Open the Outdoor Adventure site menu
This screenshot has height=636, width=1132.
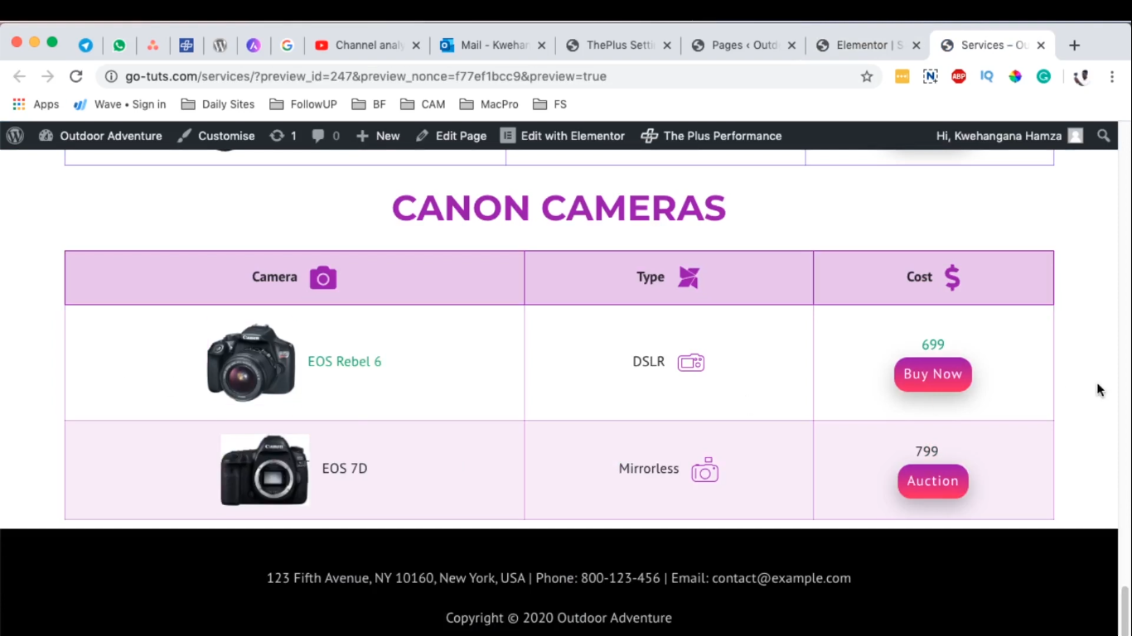pos(100,136)
